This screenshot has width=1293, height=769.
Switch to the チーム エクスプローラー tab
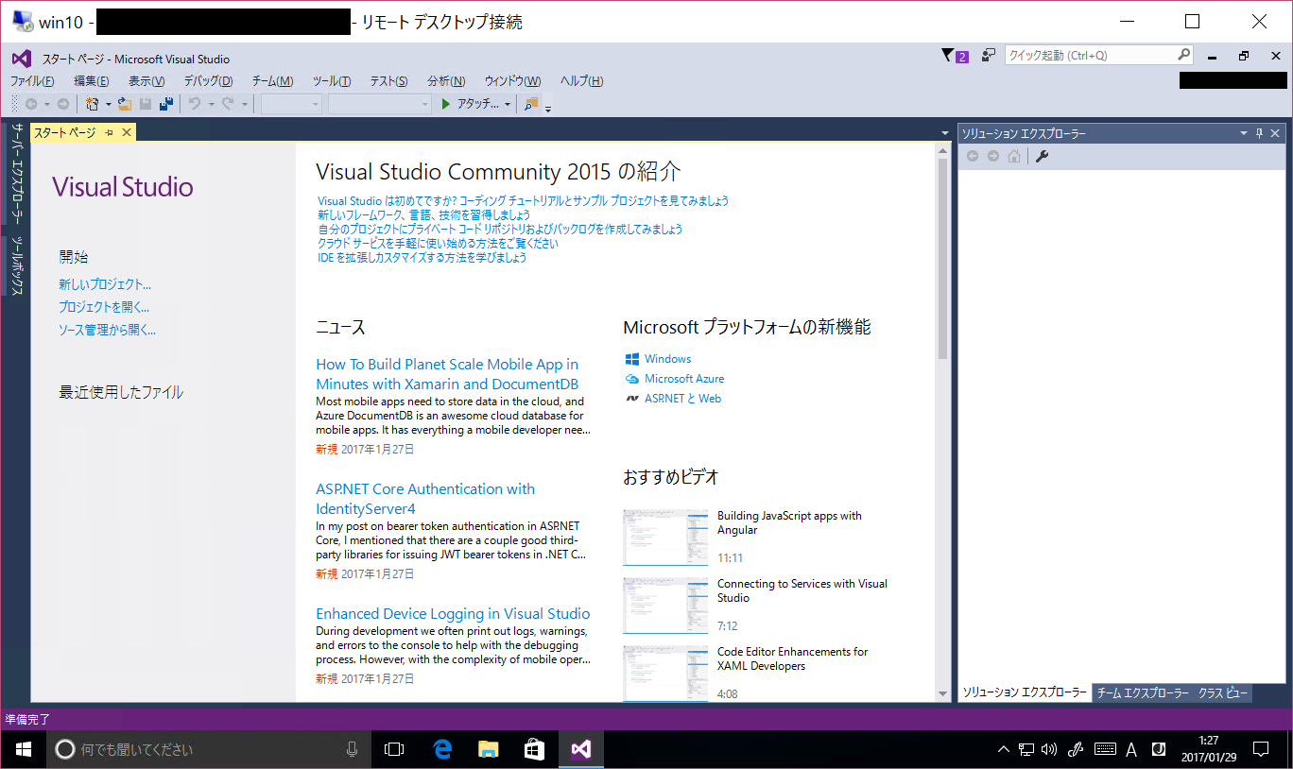pos(1145,692)
